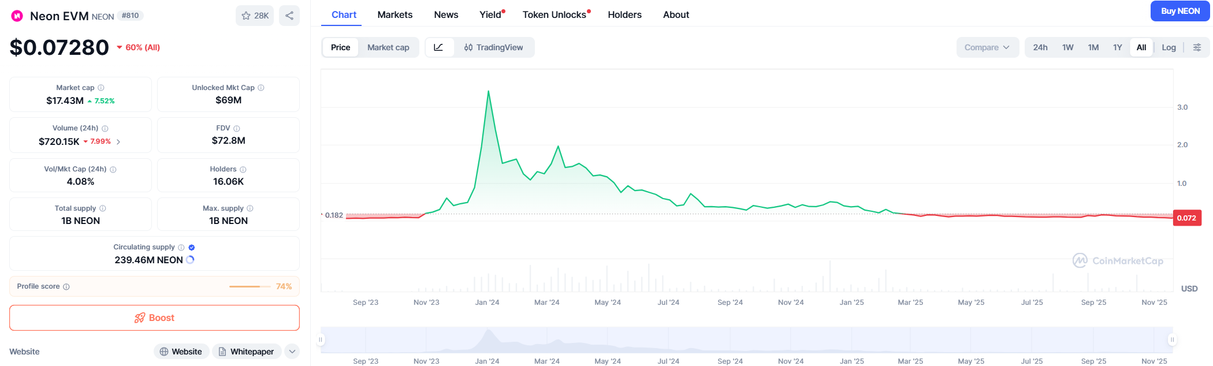Click info icon beside Unlocked Mkt Cap
This screenshot has height=366, width=1213.
click(x=261, y=88)
